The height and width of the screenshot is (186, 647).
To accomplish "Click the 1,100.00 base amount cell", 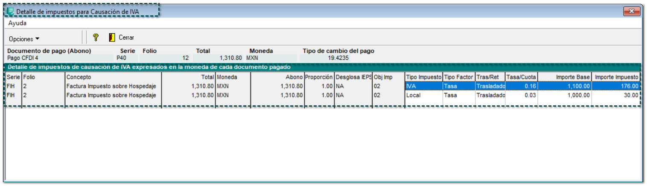I will [565, 86].
